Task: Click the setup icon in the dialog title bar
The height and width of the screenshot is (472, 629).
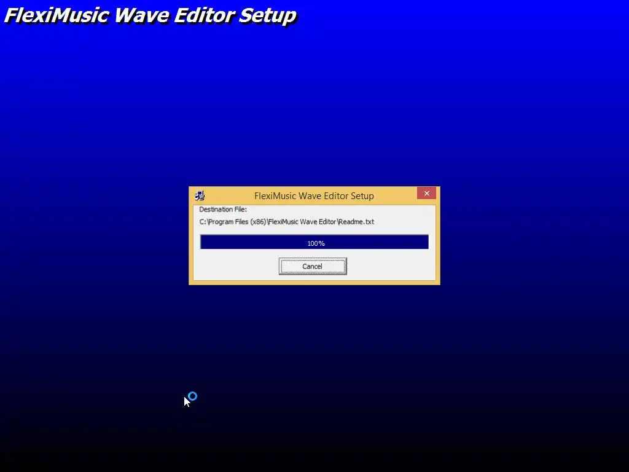Action: tap(200, 195)
